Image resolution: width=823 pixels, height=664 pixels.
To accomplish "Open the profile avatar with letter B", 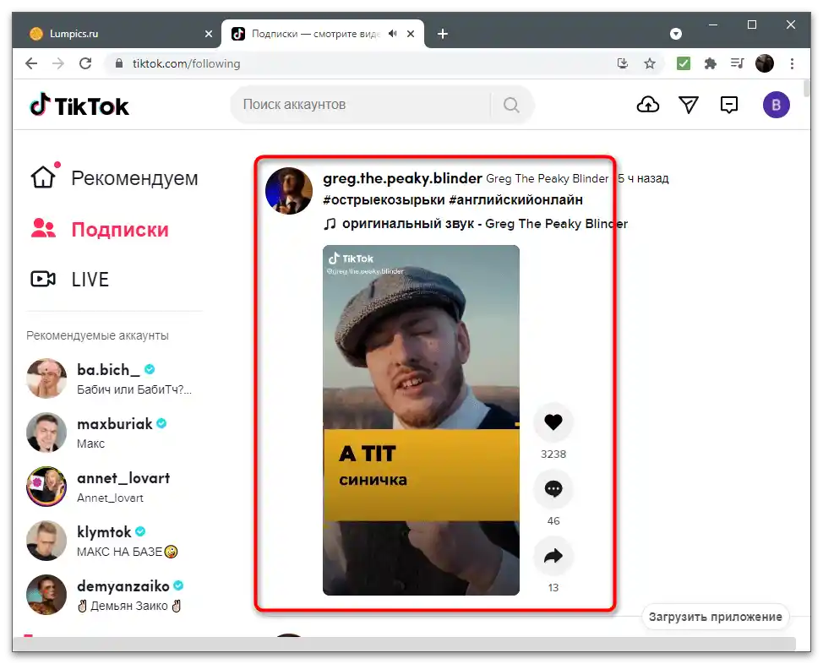I will click(777, 105).
